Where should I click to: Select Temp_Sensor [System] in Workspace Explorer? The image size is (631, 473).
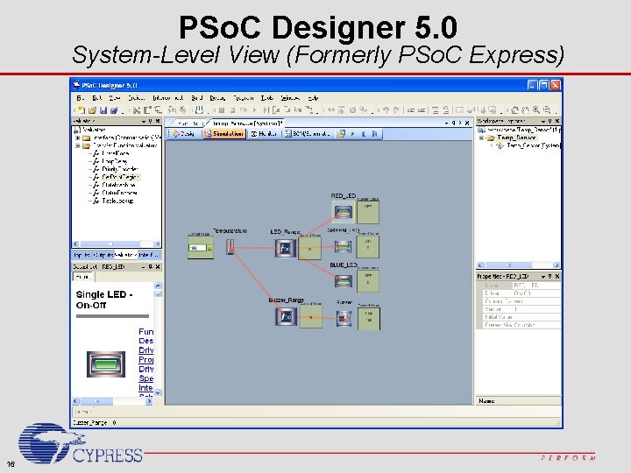click(x=533, y=145)
